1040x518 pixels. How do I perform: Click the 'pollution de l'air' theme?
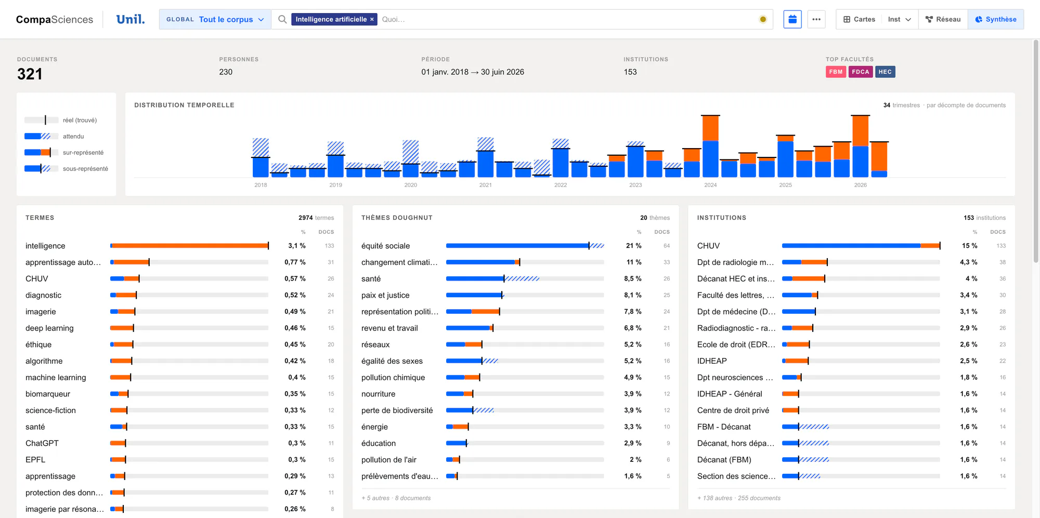[389, 460]
